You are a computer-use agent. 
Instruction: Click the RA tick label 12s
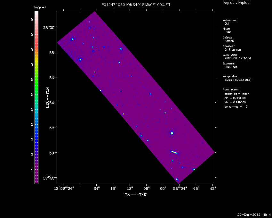130,188
